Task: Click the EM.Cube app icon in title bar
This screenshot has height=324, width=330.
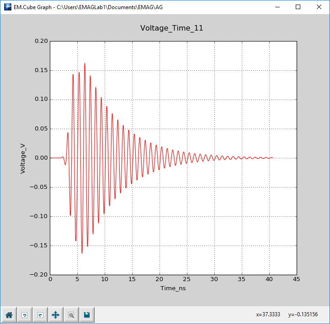Action: [x=8, y=7]
